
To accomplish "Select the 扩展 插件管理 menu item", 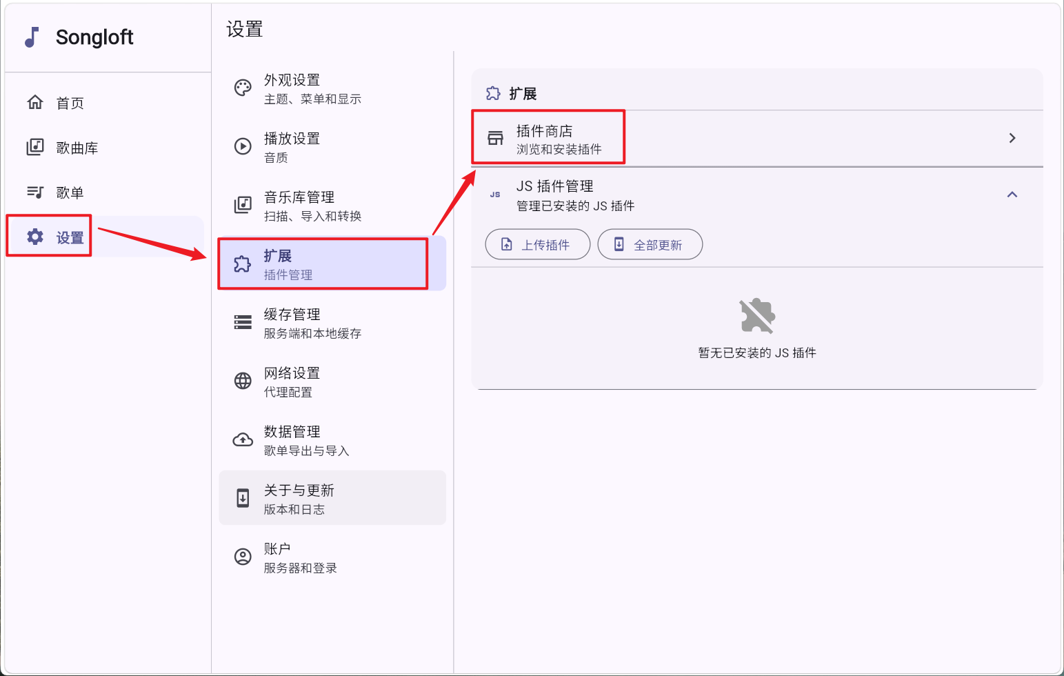I will coord(332,264).
